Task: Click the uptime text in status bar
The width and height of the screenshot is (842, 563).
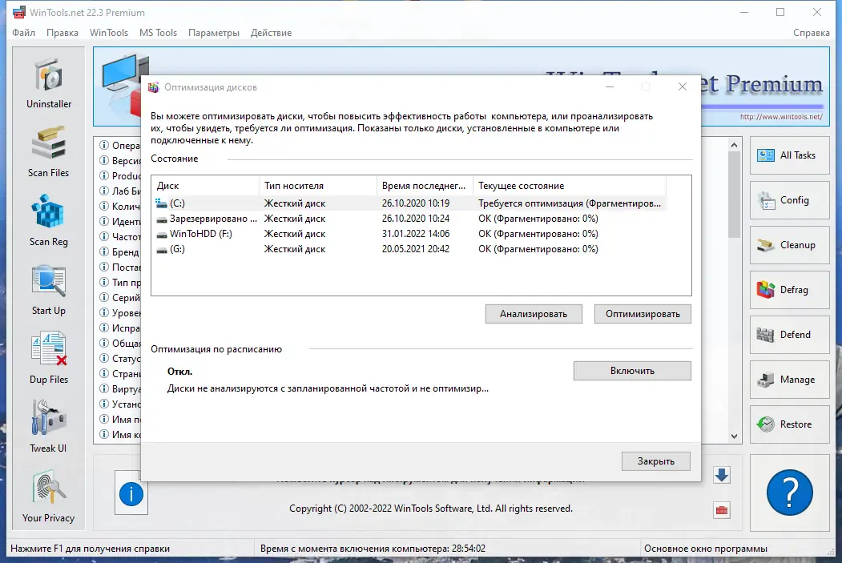Action: [373, 549]
